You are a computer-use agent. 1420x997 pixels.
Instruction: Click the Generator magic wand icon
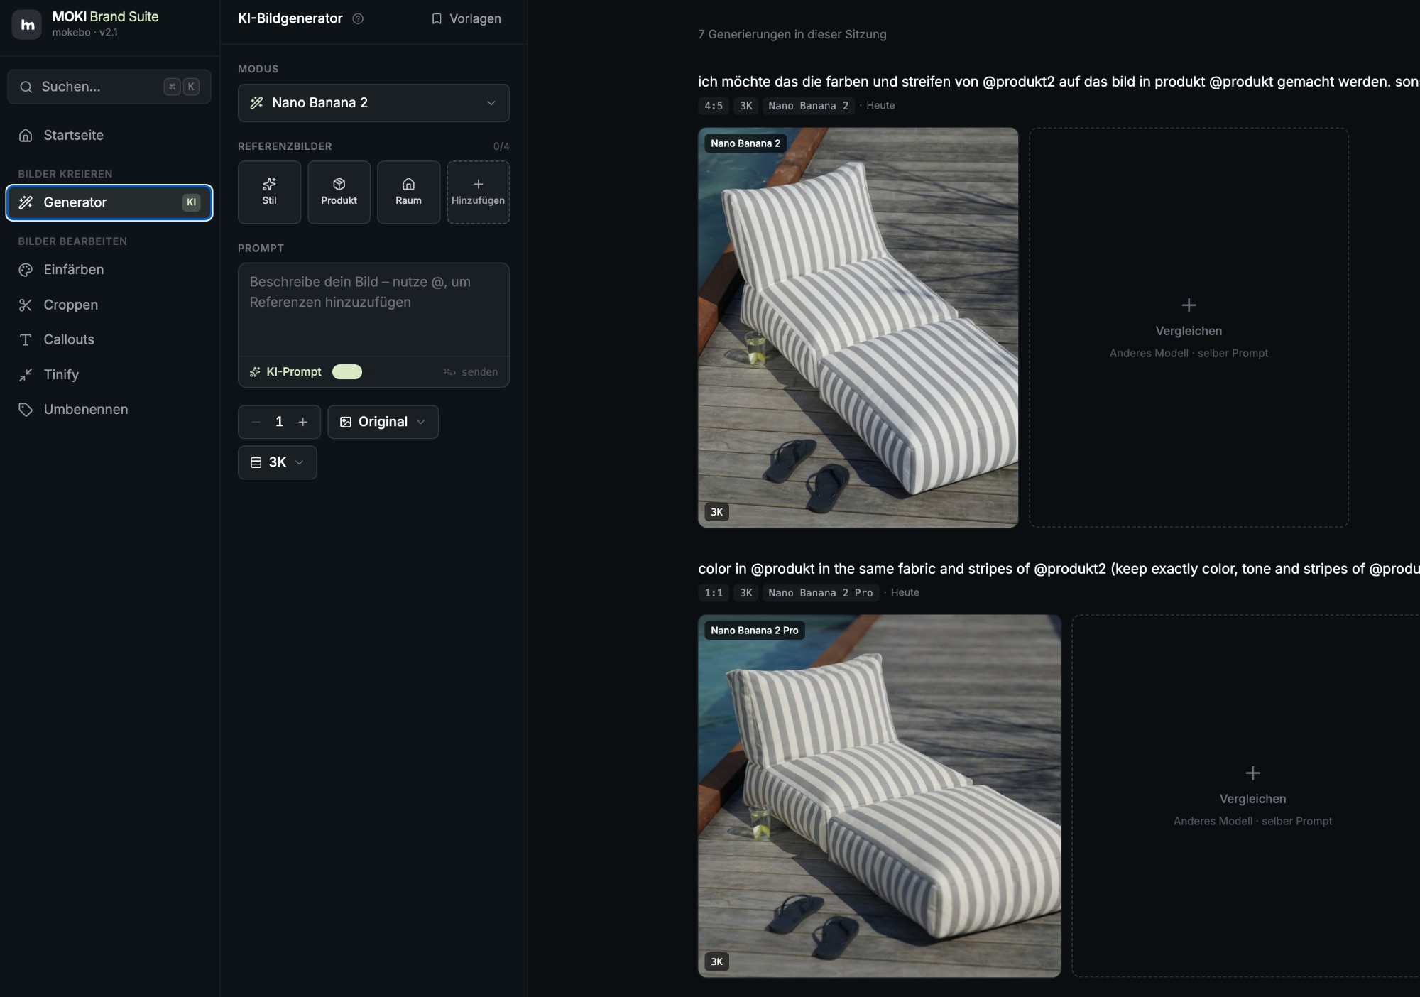pos(26,202)
